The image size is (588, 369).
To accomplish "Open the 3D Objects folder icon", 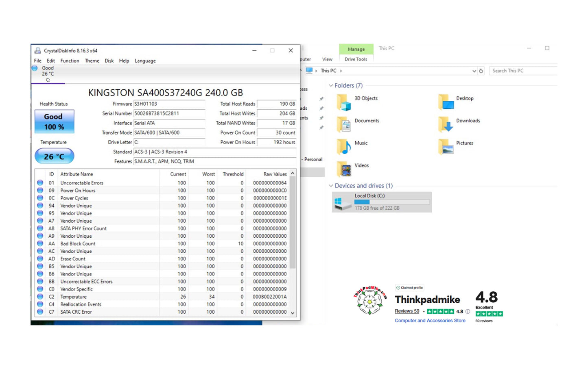I will pyautogui.click(x=344, y=102).
